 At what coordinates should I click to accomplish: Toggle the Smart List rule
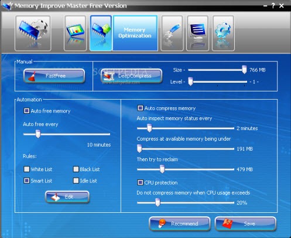(26, 181)
